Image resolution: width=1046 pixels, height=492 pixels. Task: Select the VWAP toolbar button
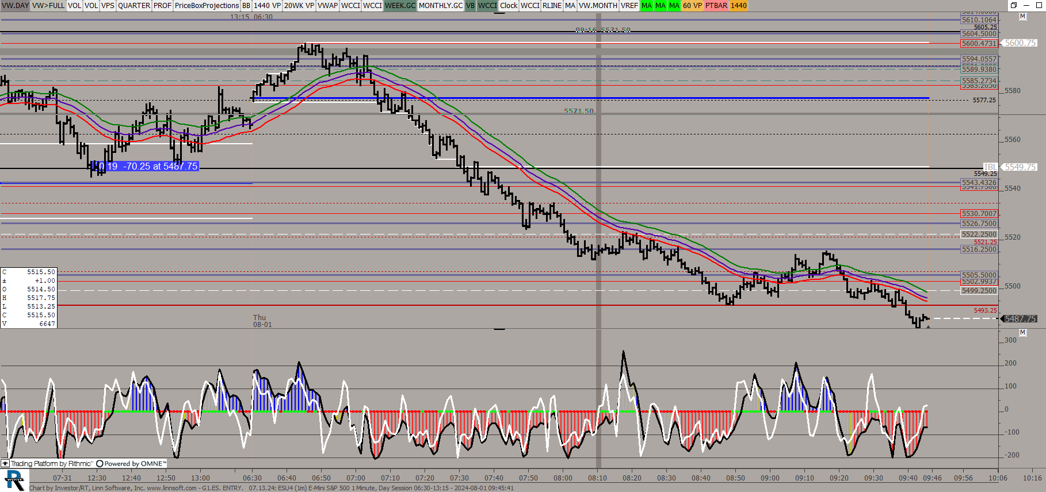(x=327, y=5)
